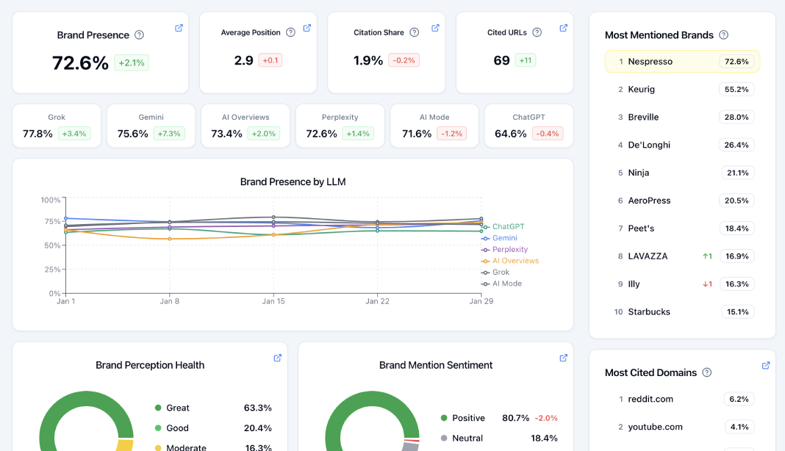The image size is (785, 451).
Task: Click external link on Most Cited Domains panel
Action: (x=765, y=365)
